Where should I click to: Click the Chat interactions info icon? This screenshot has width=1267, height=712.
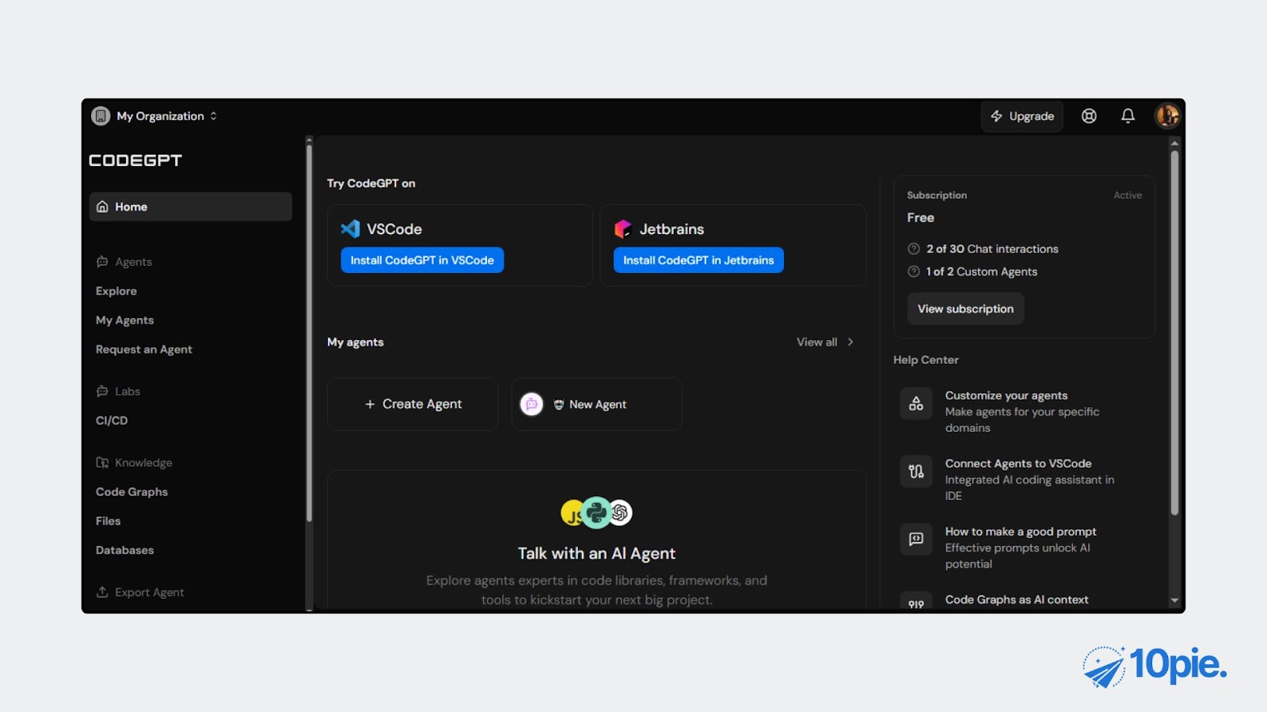click(x=913, y=248)
